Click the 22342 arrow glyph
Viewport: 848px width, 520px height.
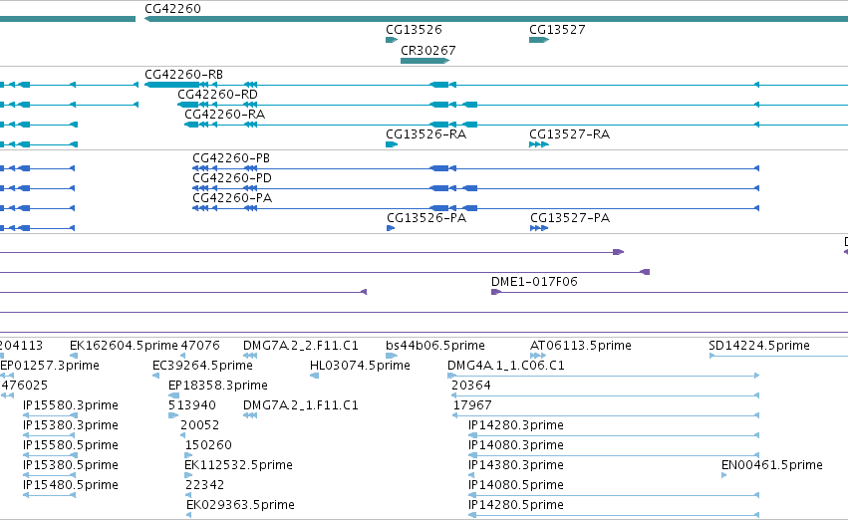188,496
